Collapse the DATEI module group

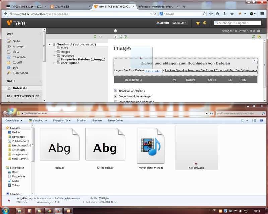[40, 81]
